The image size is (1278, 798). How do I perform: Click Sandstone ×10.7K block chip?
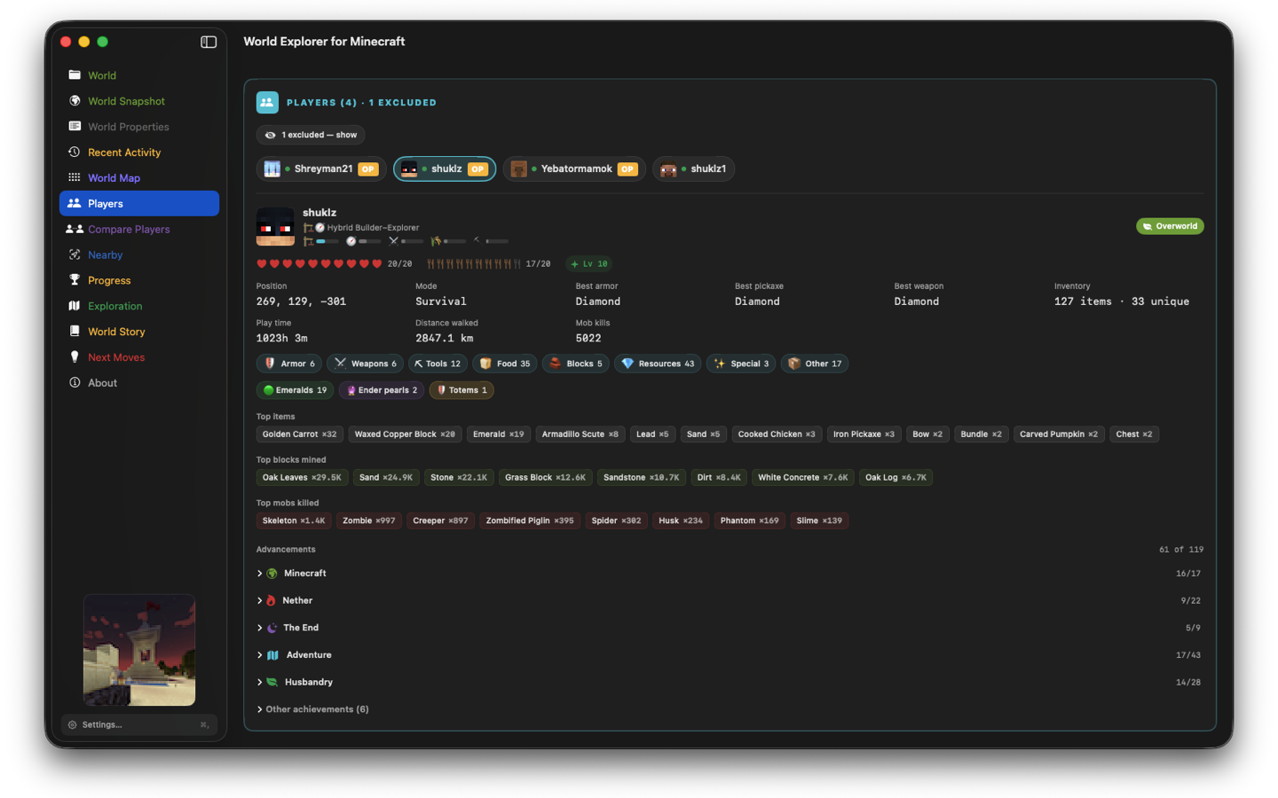pos(641,477)
